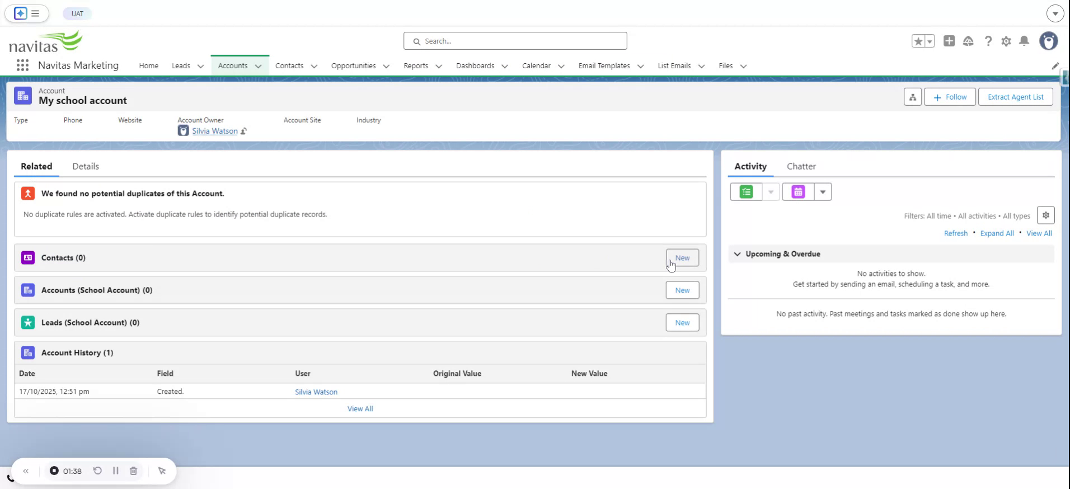Delete the recording with the trash icon

click(x=133, y=471)
